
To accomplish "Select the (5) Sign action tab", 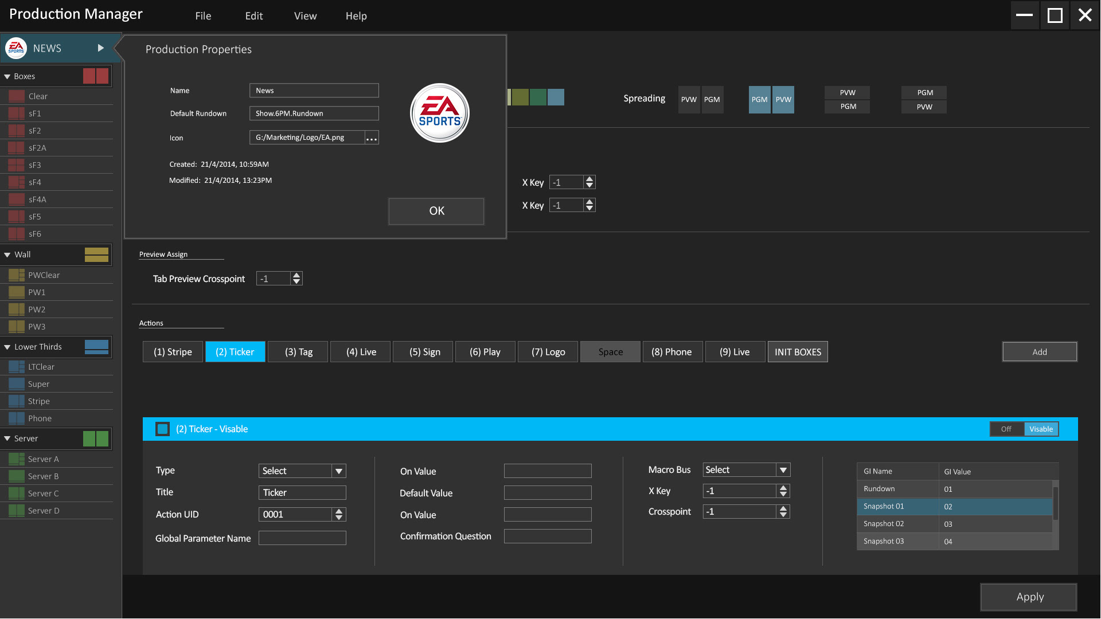I will pos(424,352).
